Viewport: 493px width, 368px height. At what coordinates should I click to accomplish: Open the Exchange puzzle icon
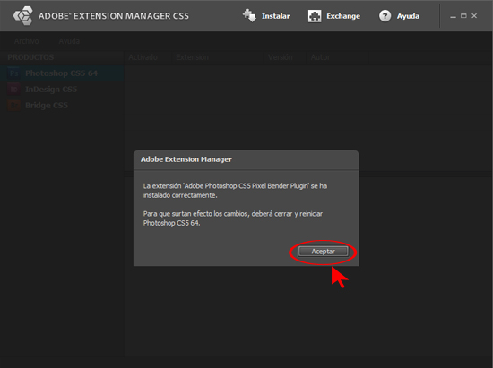coord(315,16)
